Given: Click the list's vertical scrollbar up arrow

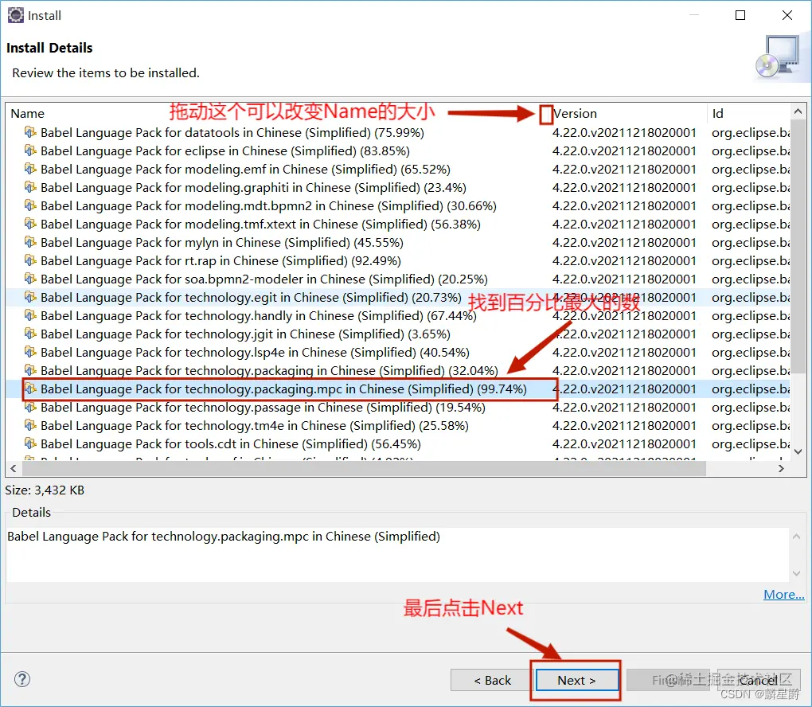Looking at the screenshot, I should click(x=798, y=111).
